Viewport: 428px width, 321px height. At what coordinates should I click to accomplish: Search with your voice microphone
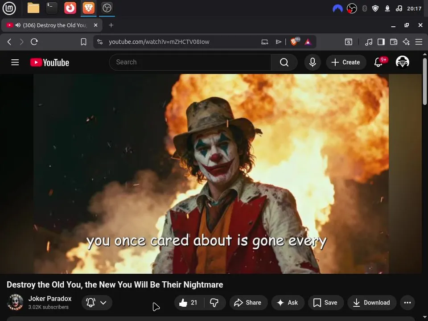pos(313,62)
